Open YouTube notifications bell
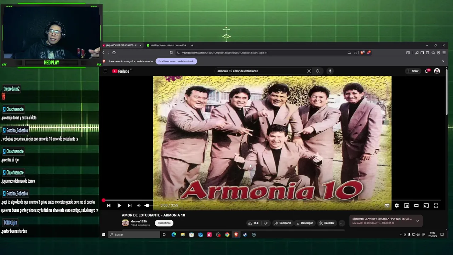Viewport: 453px width, 255px height. (x=427, y=71)
